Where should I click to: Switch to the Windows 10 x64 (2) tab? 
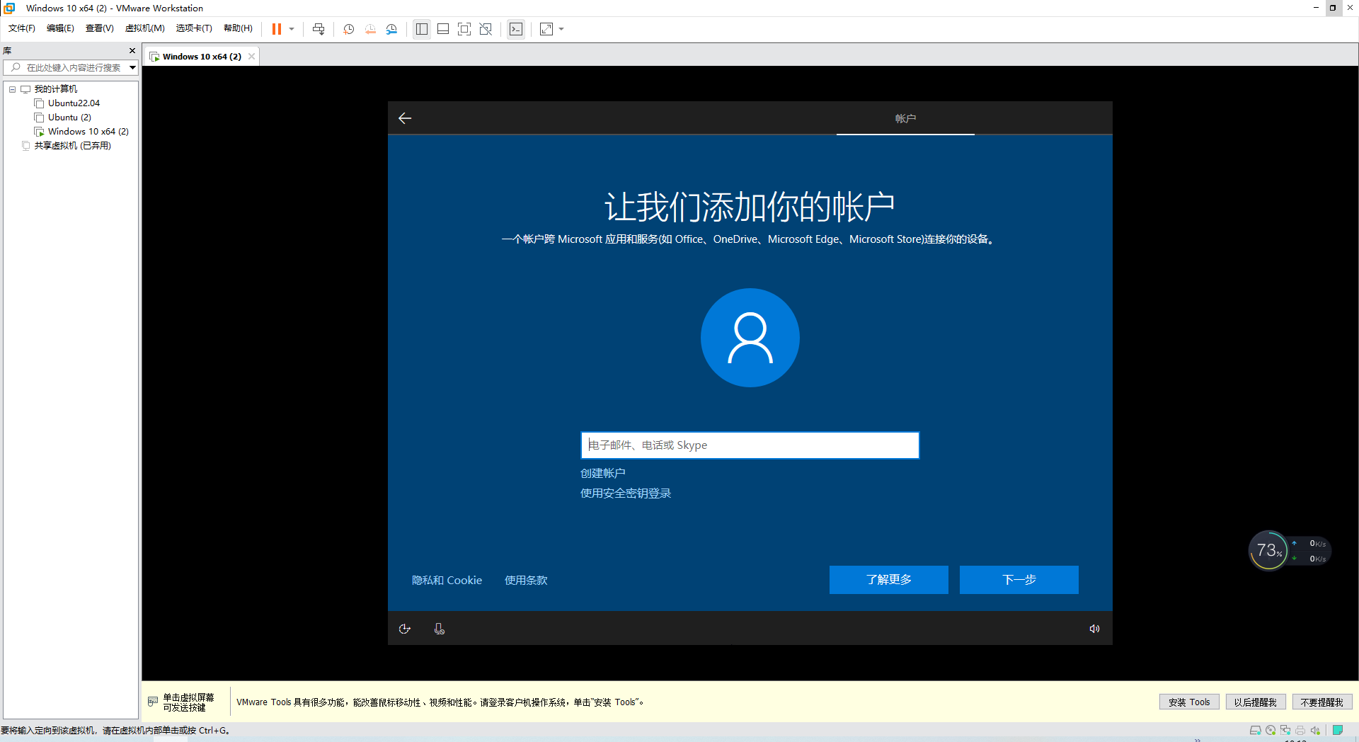(201, 57)
